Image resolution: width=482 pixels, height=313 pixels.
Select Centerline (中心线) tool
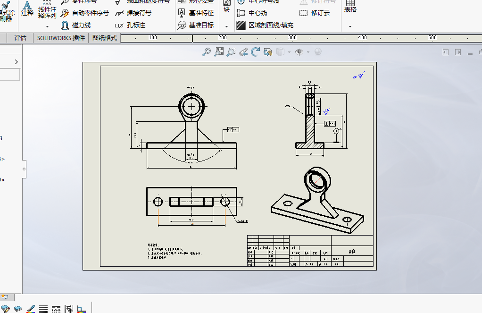tap(252, 13)
